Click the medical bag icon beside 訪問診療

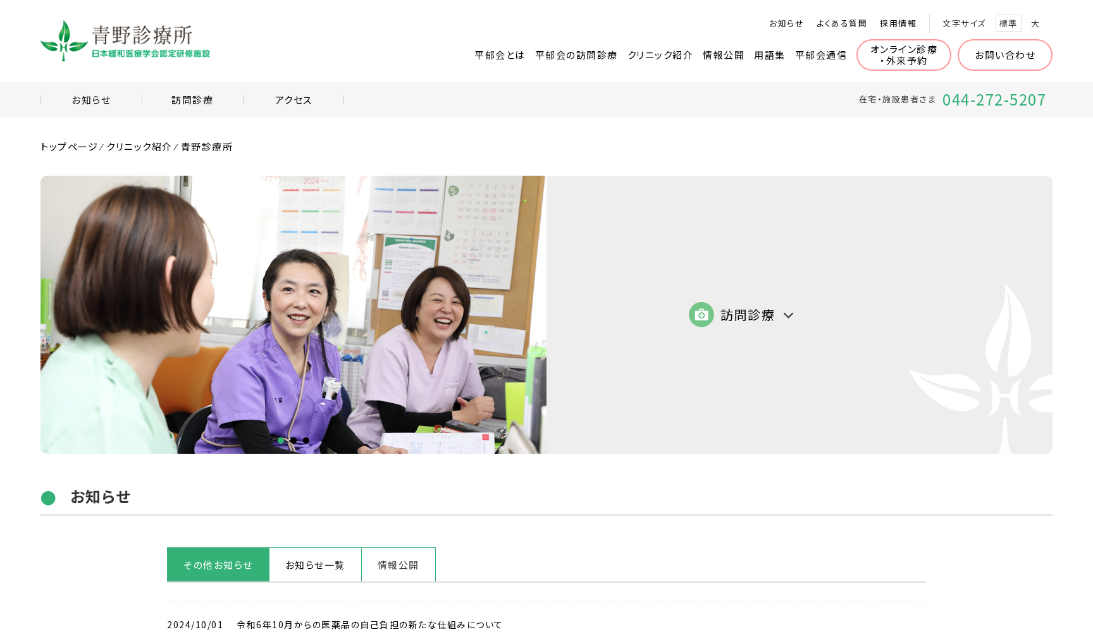(x=701, y=314)
